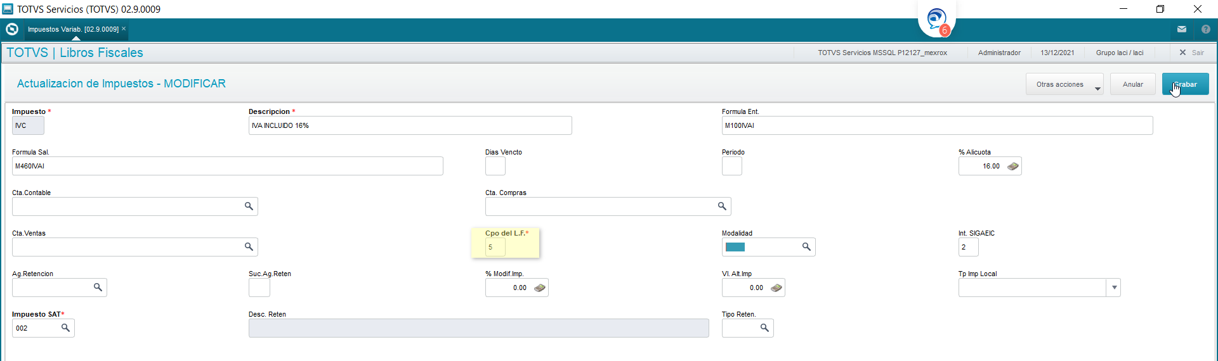
Task: Minimize the TOTVS Servicios window
Action: 1123,9
